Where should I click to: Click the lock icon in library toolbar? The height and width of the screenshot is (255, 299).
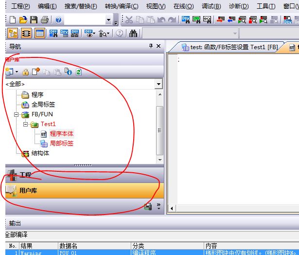coord(26,72)
